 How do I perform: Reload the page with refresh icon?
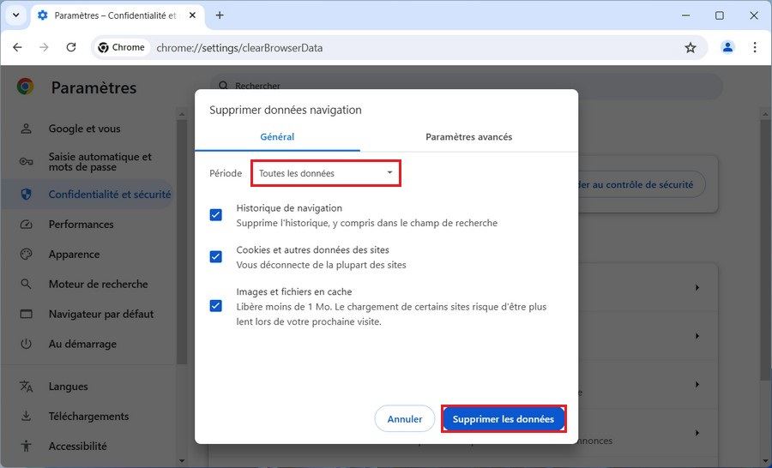pyautogui.click(x=71, y=47)
